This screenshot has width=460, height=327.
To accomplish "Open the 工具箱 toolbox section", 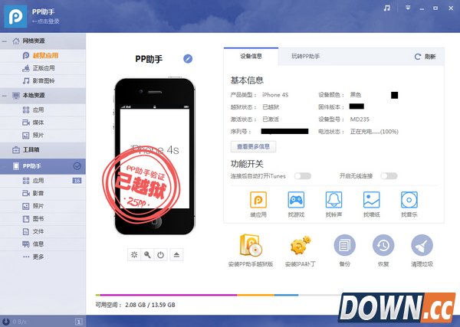I will [x=43, y=150].
